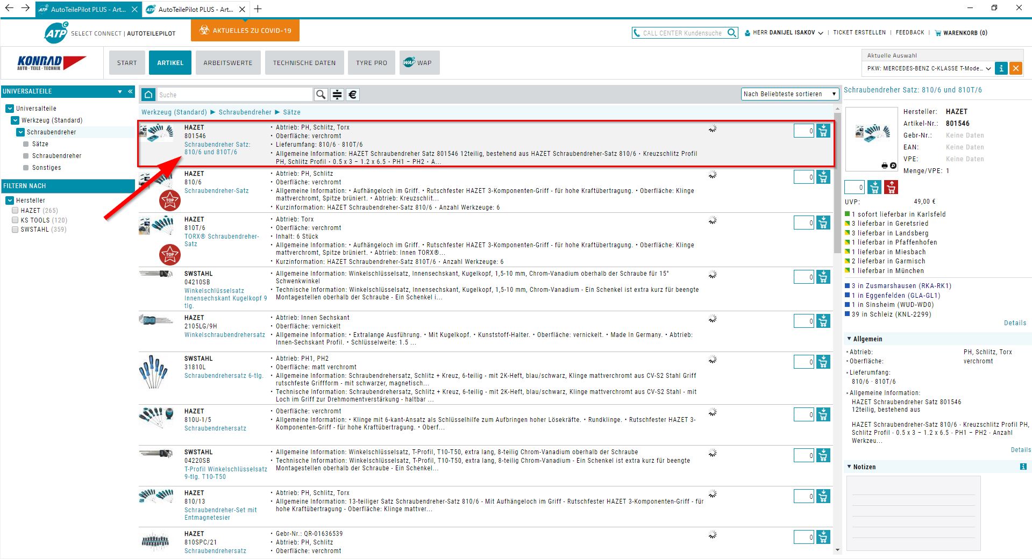Click the article list vertical scrollbar
This screenshot has width=1032, height=559.
pos(837,183)
